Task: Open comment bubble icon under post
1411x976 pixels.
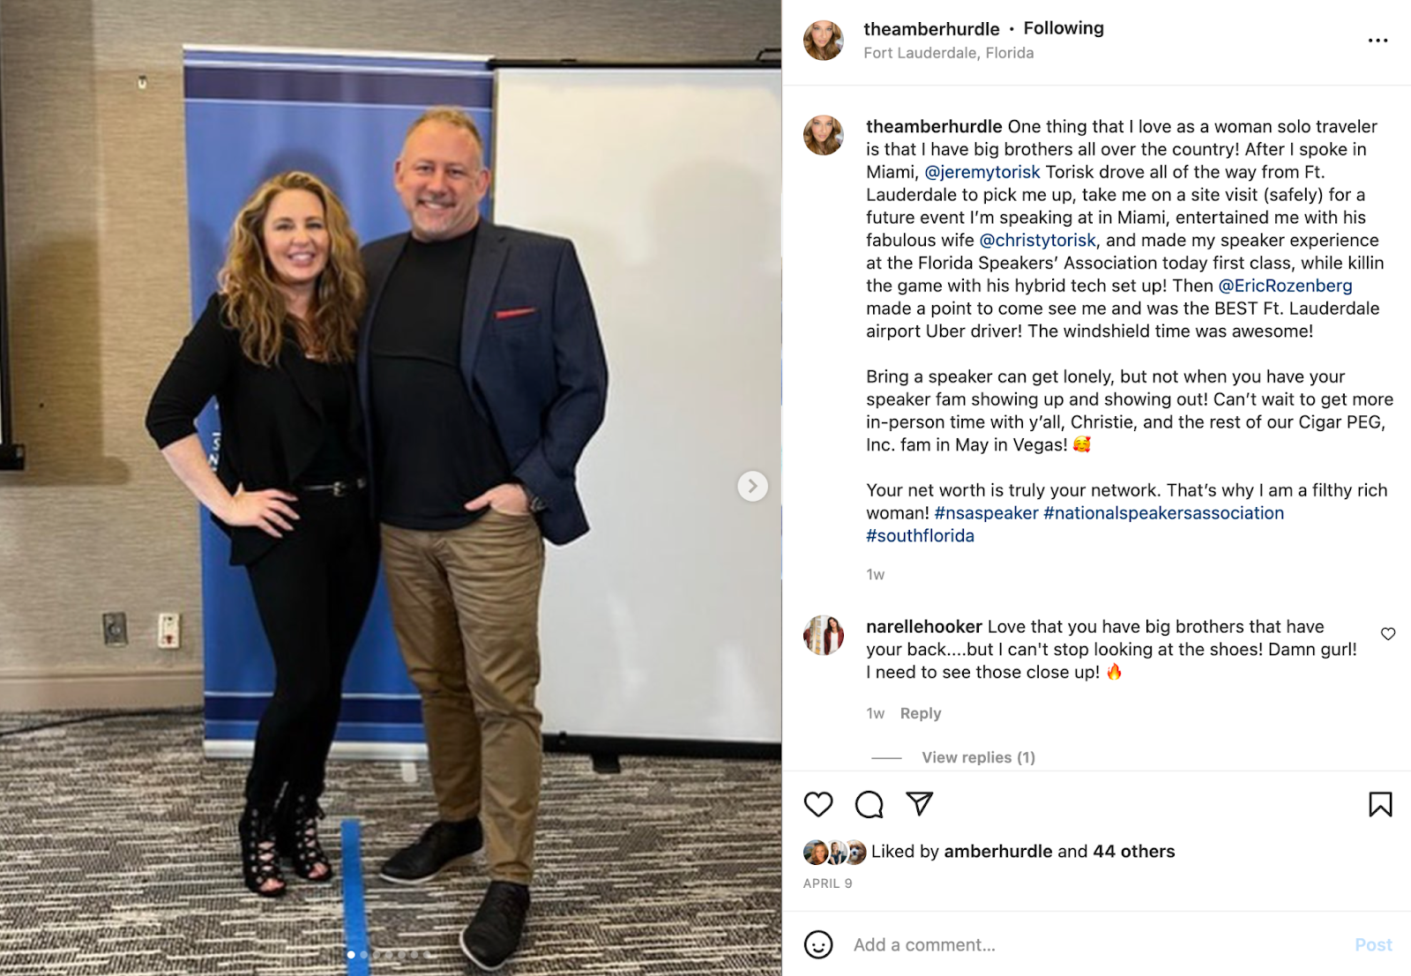Action: pyautogui.click(x=869, y=804)
